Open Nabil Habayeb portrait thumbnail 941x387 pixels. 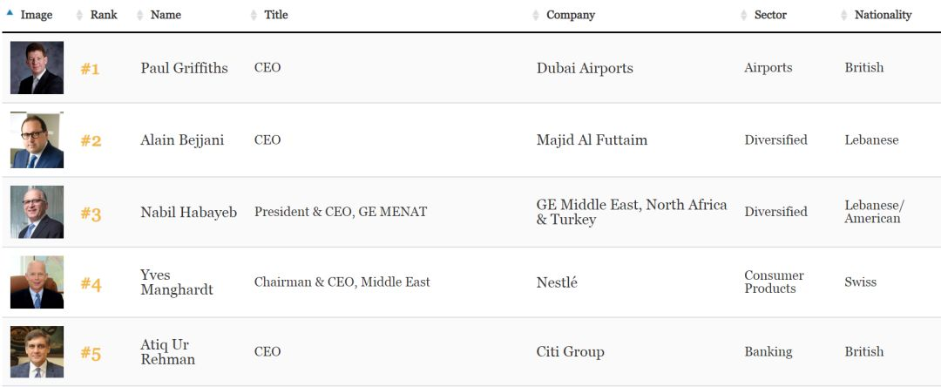click(x=37, y=212)
